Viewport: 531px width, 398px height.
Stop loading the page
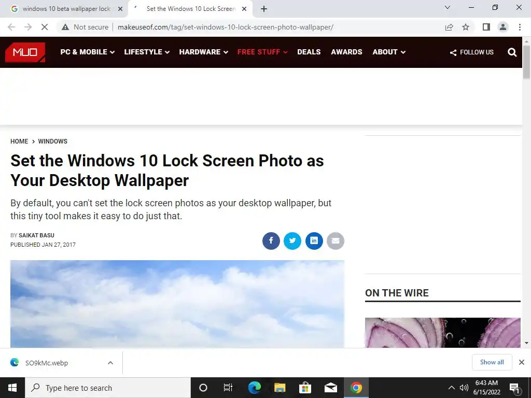(45, 27)
